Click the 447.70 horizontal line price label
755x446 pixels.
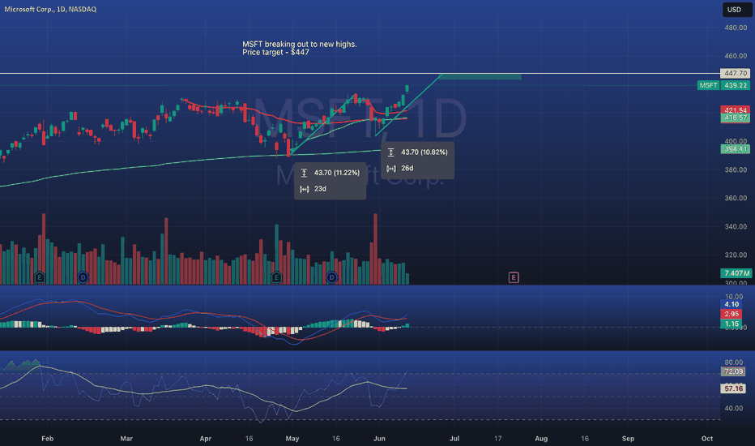[x=736, y=73]
